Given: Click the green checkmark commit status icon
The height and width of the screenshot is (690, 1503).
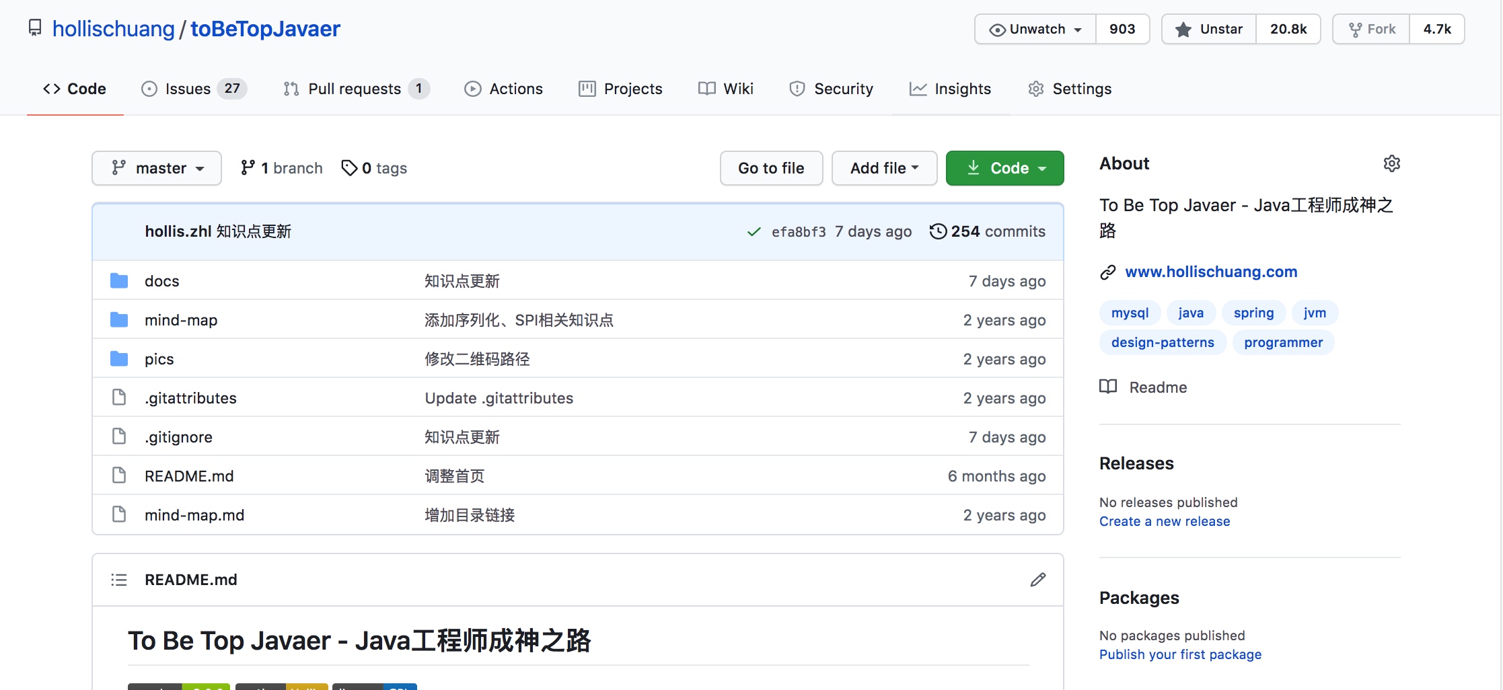Looking at the screenshot, I should 754,232.
